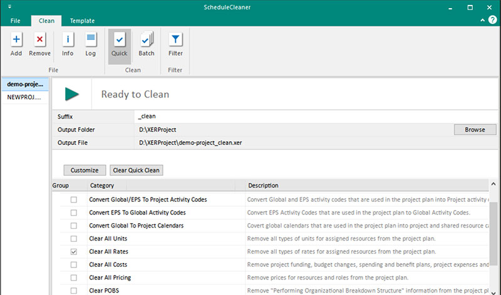
Task: Click the Customize button
Action: point(85,170)
